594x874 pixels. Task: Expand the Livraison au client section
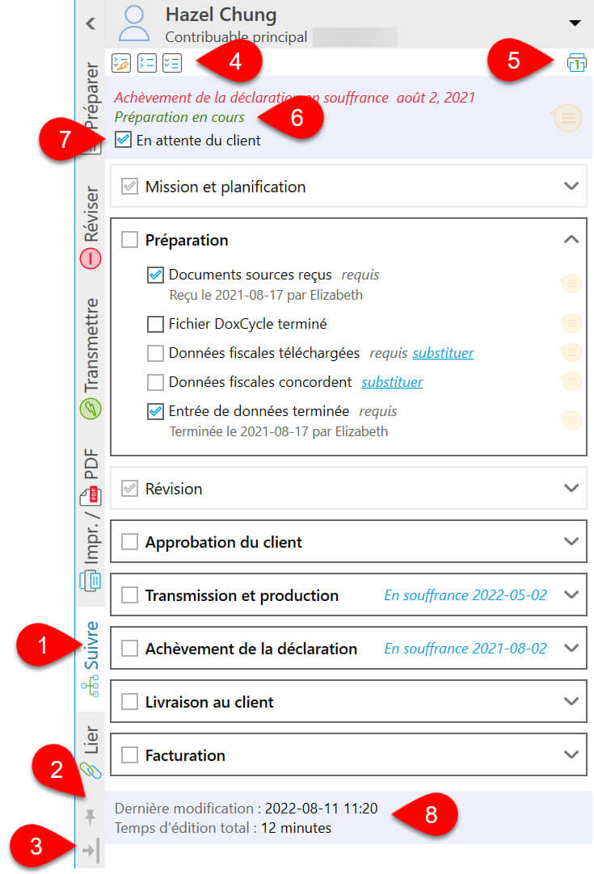571,701
